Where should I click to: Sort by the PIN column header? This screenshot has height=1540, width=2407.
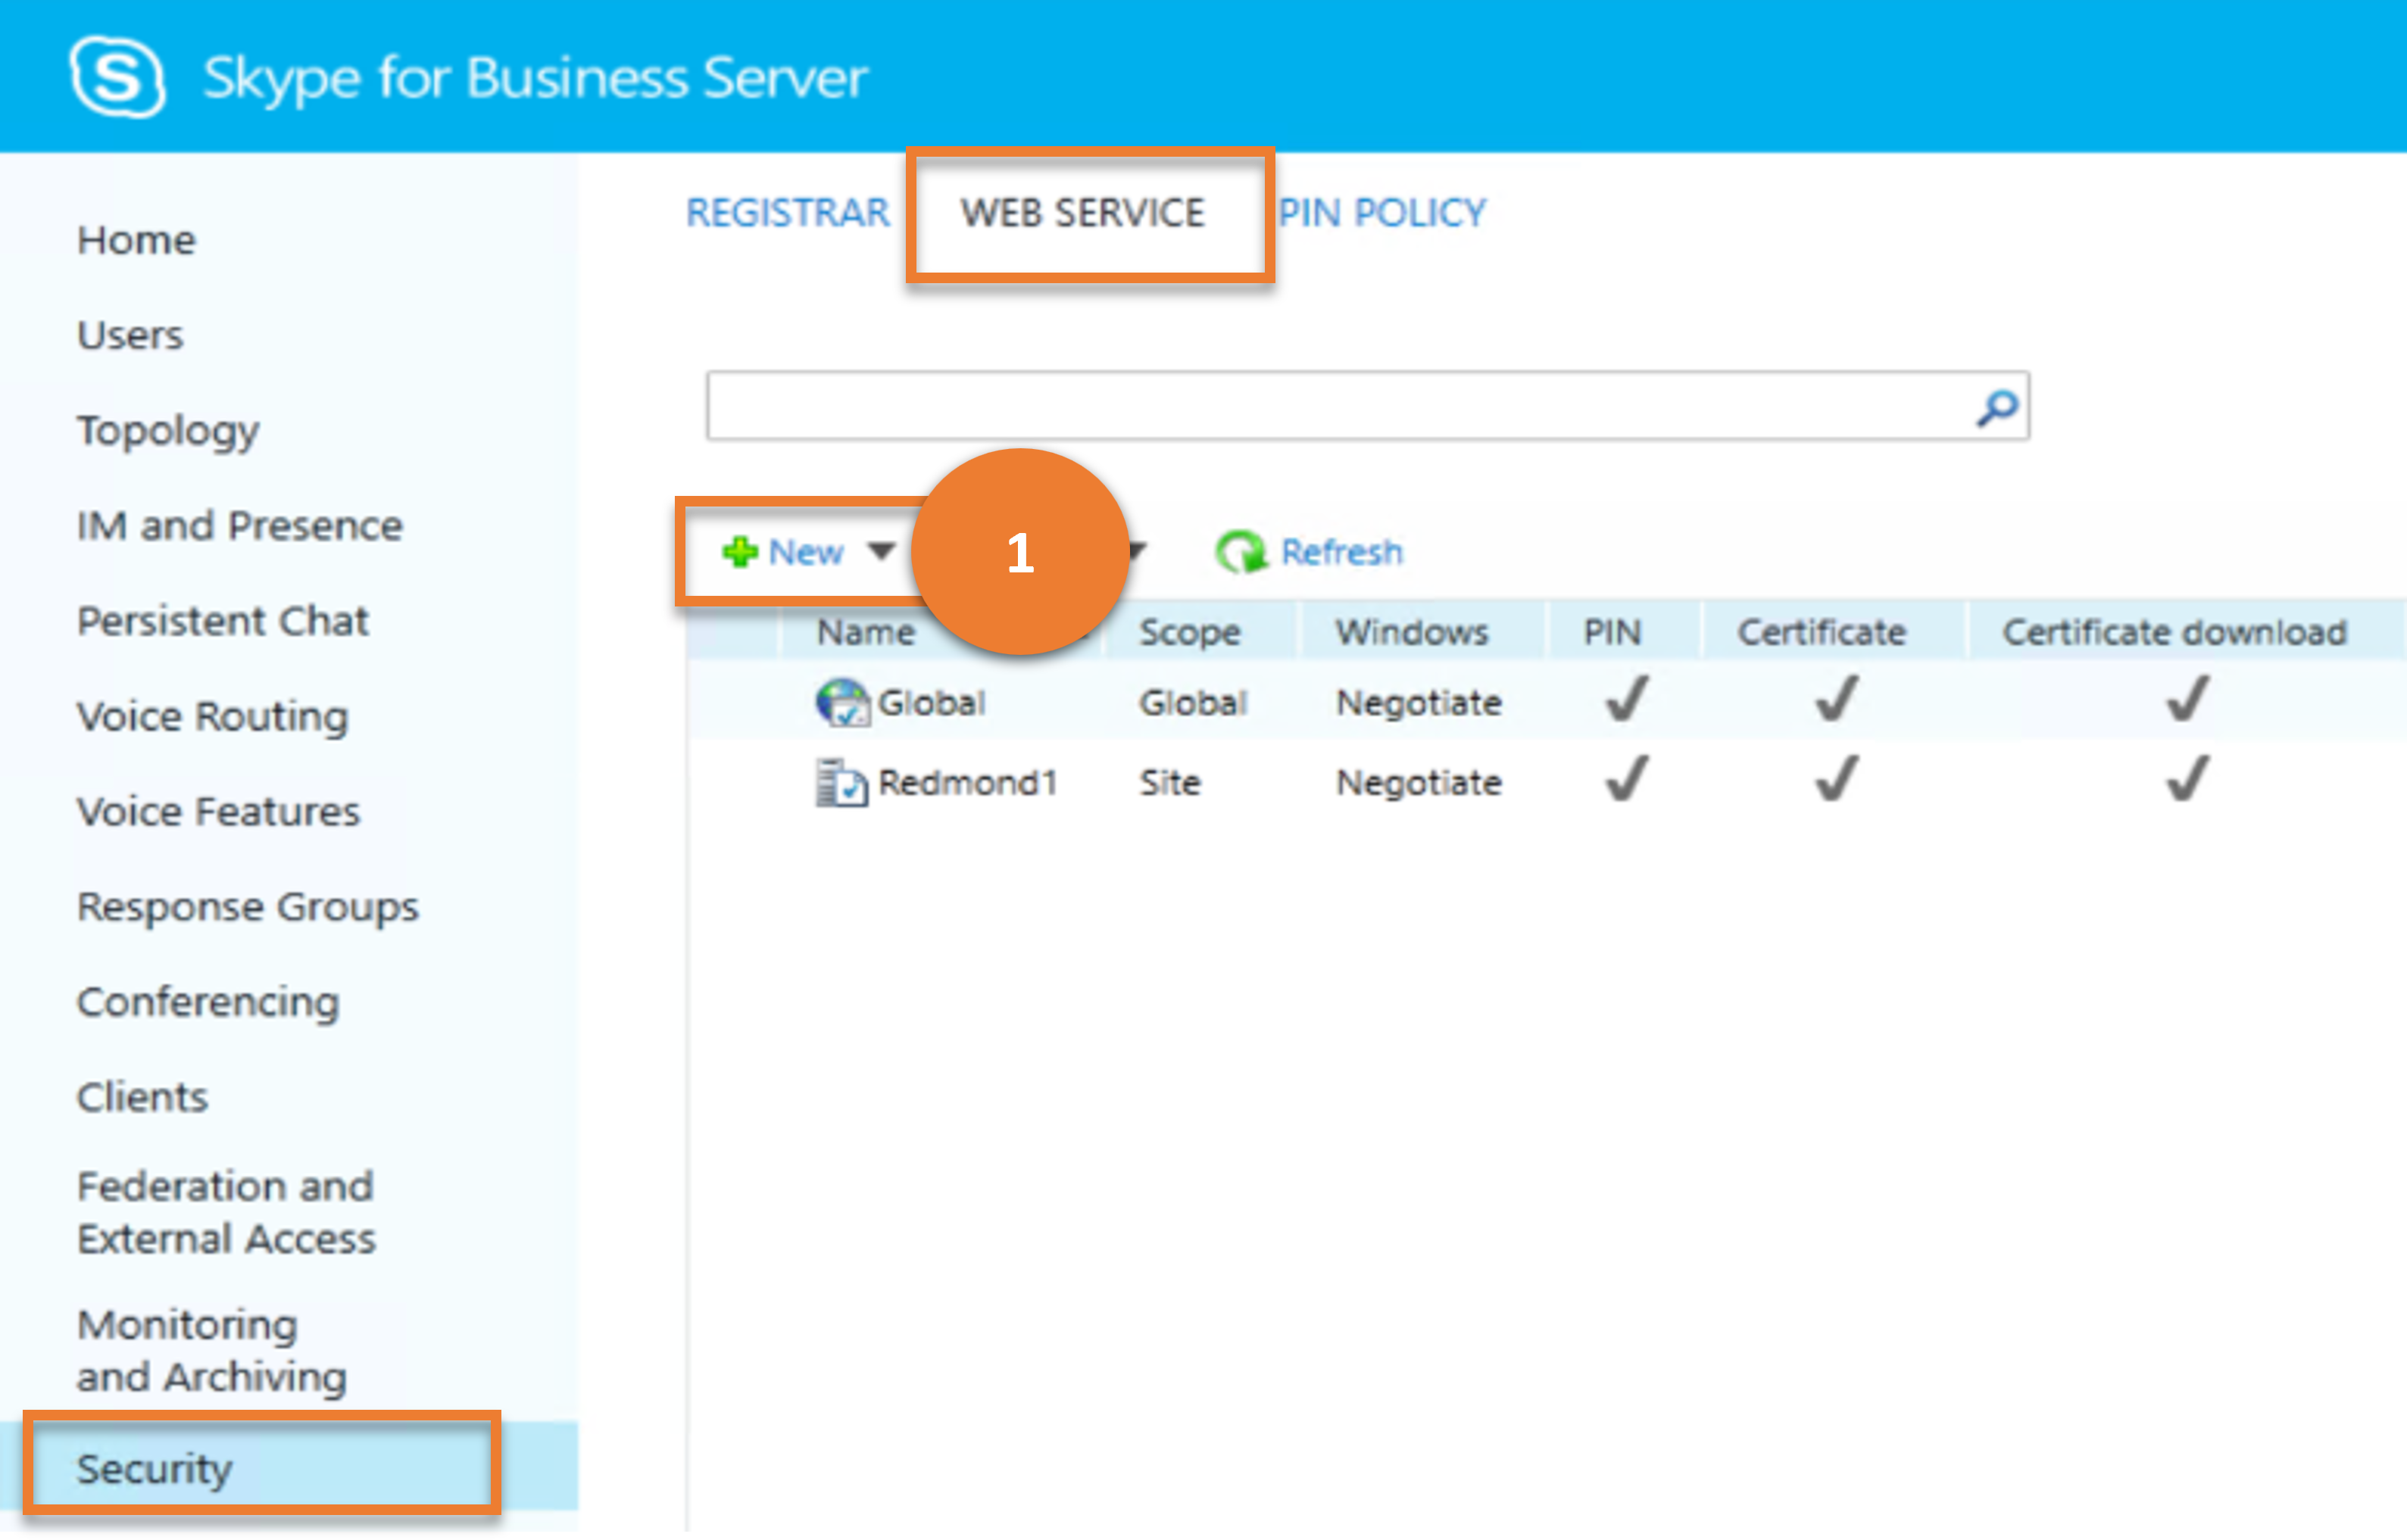tap(1612, 632)
